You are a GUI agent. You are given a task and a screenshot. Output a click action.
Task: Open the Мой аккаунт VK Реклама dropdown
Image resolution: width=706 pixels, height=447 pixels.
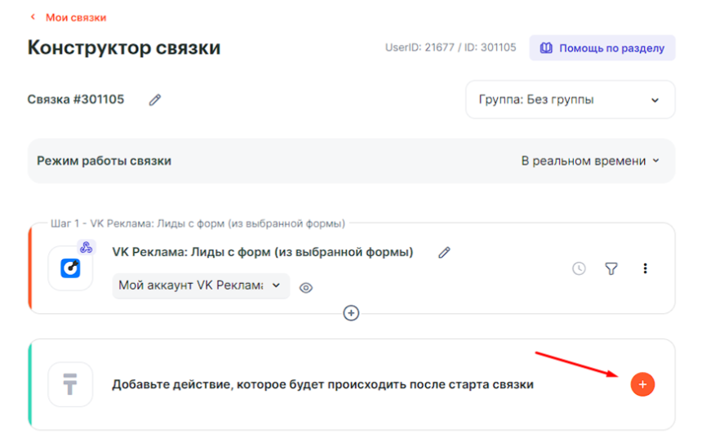(200, 285)
